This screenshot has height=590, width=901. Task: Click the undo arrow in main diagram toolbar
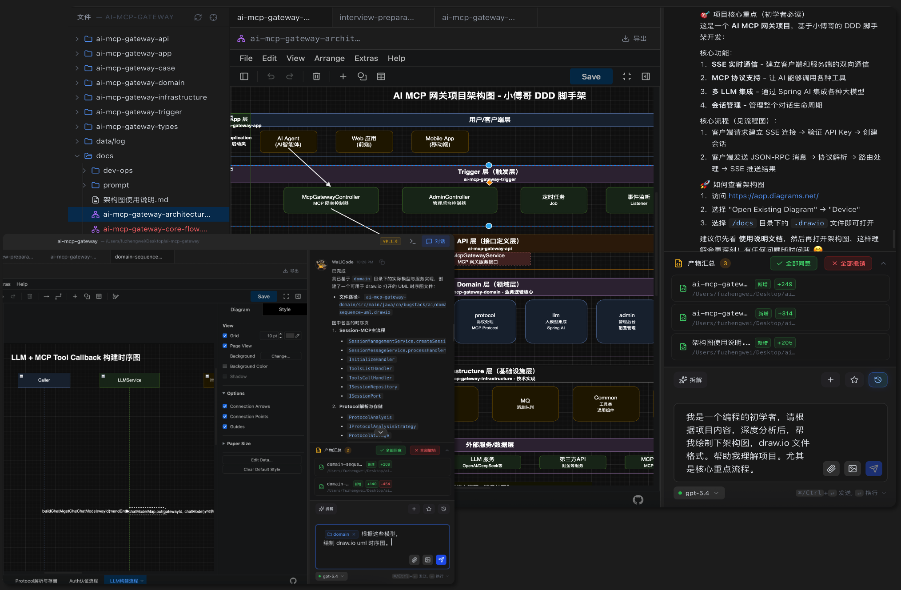[x=271, y=76]
